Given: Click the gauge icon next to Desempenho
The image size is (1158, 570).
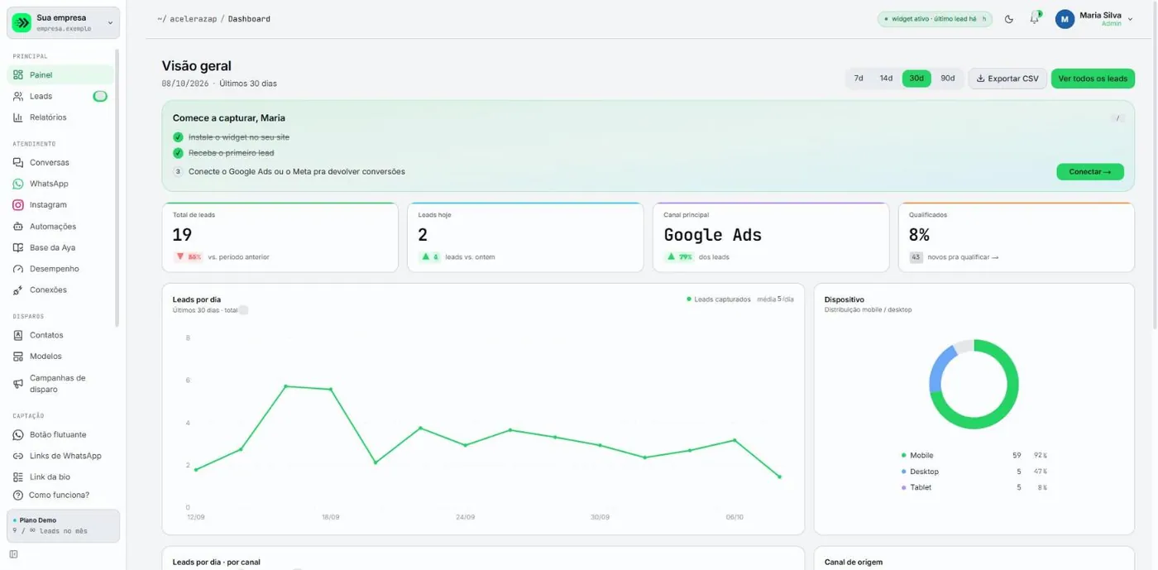Looking at the screenshot, I should [x=18, y=269].
